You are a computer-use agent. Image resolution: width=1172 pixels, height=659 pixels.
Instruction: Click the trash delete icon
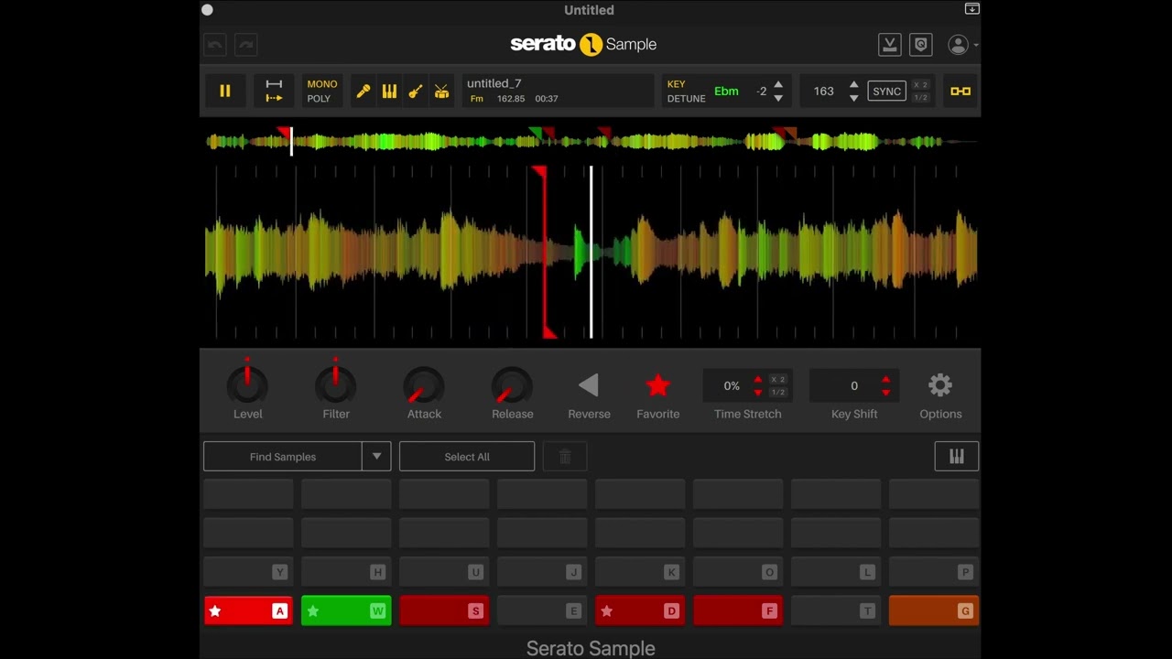pyautogui.click(x=565, y=457)
